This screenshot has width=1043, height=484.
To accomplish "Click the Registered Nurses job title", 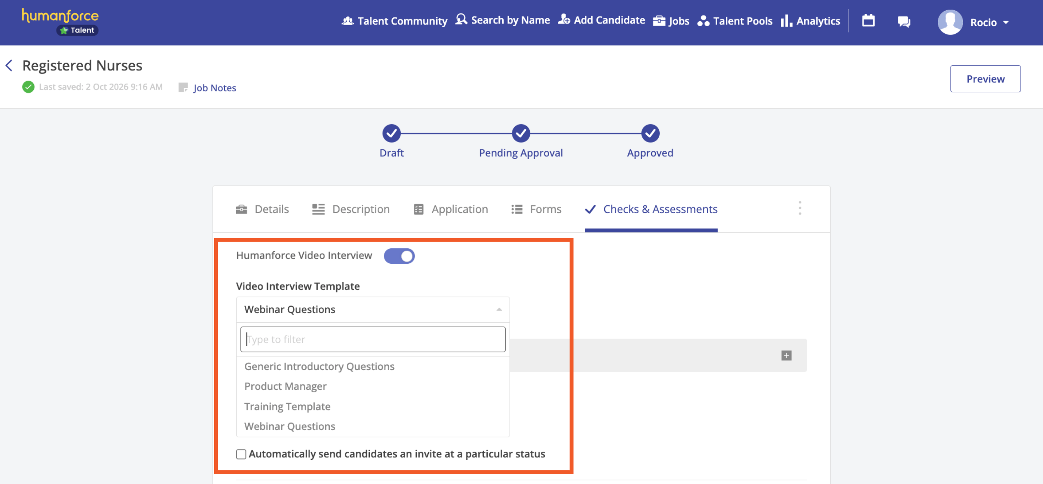I will (82, 65).
